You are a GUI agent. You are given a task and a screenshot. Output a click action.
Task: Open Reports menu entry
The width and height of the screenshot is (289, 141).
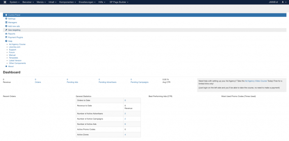[12, 34]
